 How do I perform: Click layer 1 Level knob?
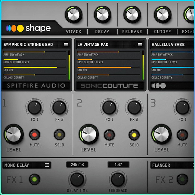tap(14, 134)
